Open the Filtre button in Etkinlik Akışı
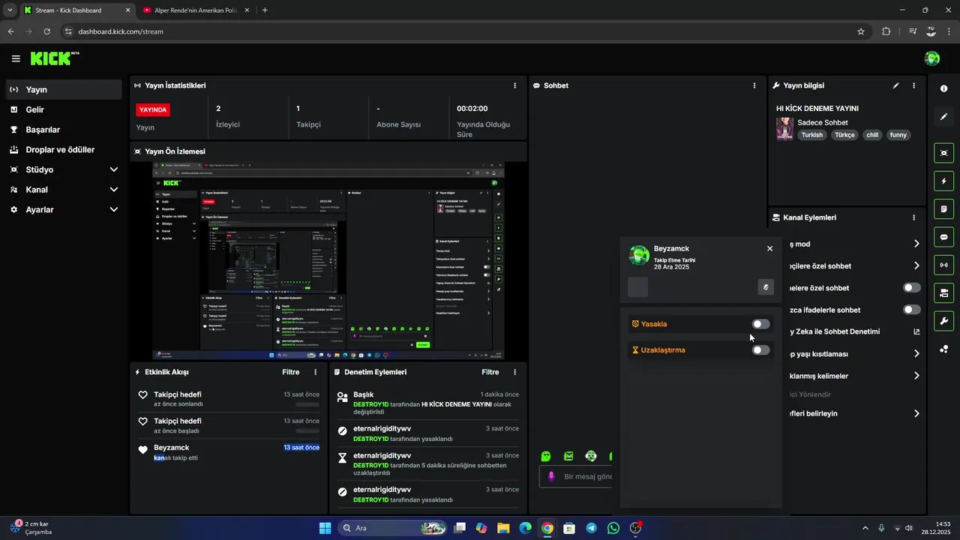960x540 pixels. 290,372
